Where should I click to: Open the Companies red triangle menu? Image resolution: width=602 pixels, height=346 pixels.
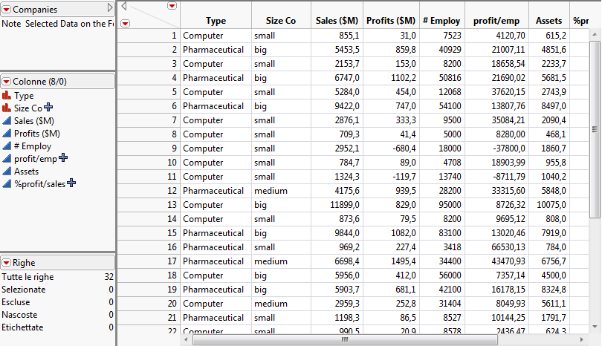point(7,9)
